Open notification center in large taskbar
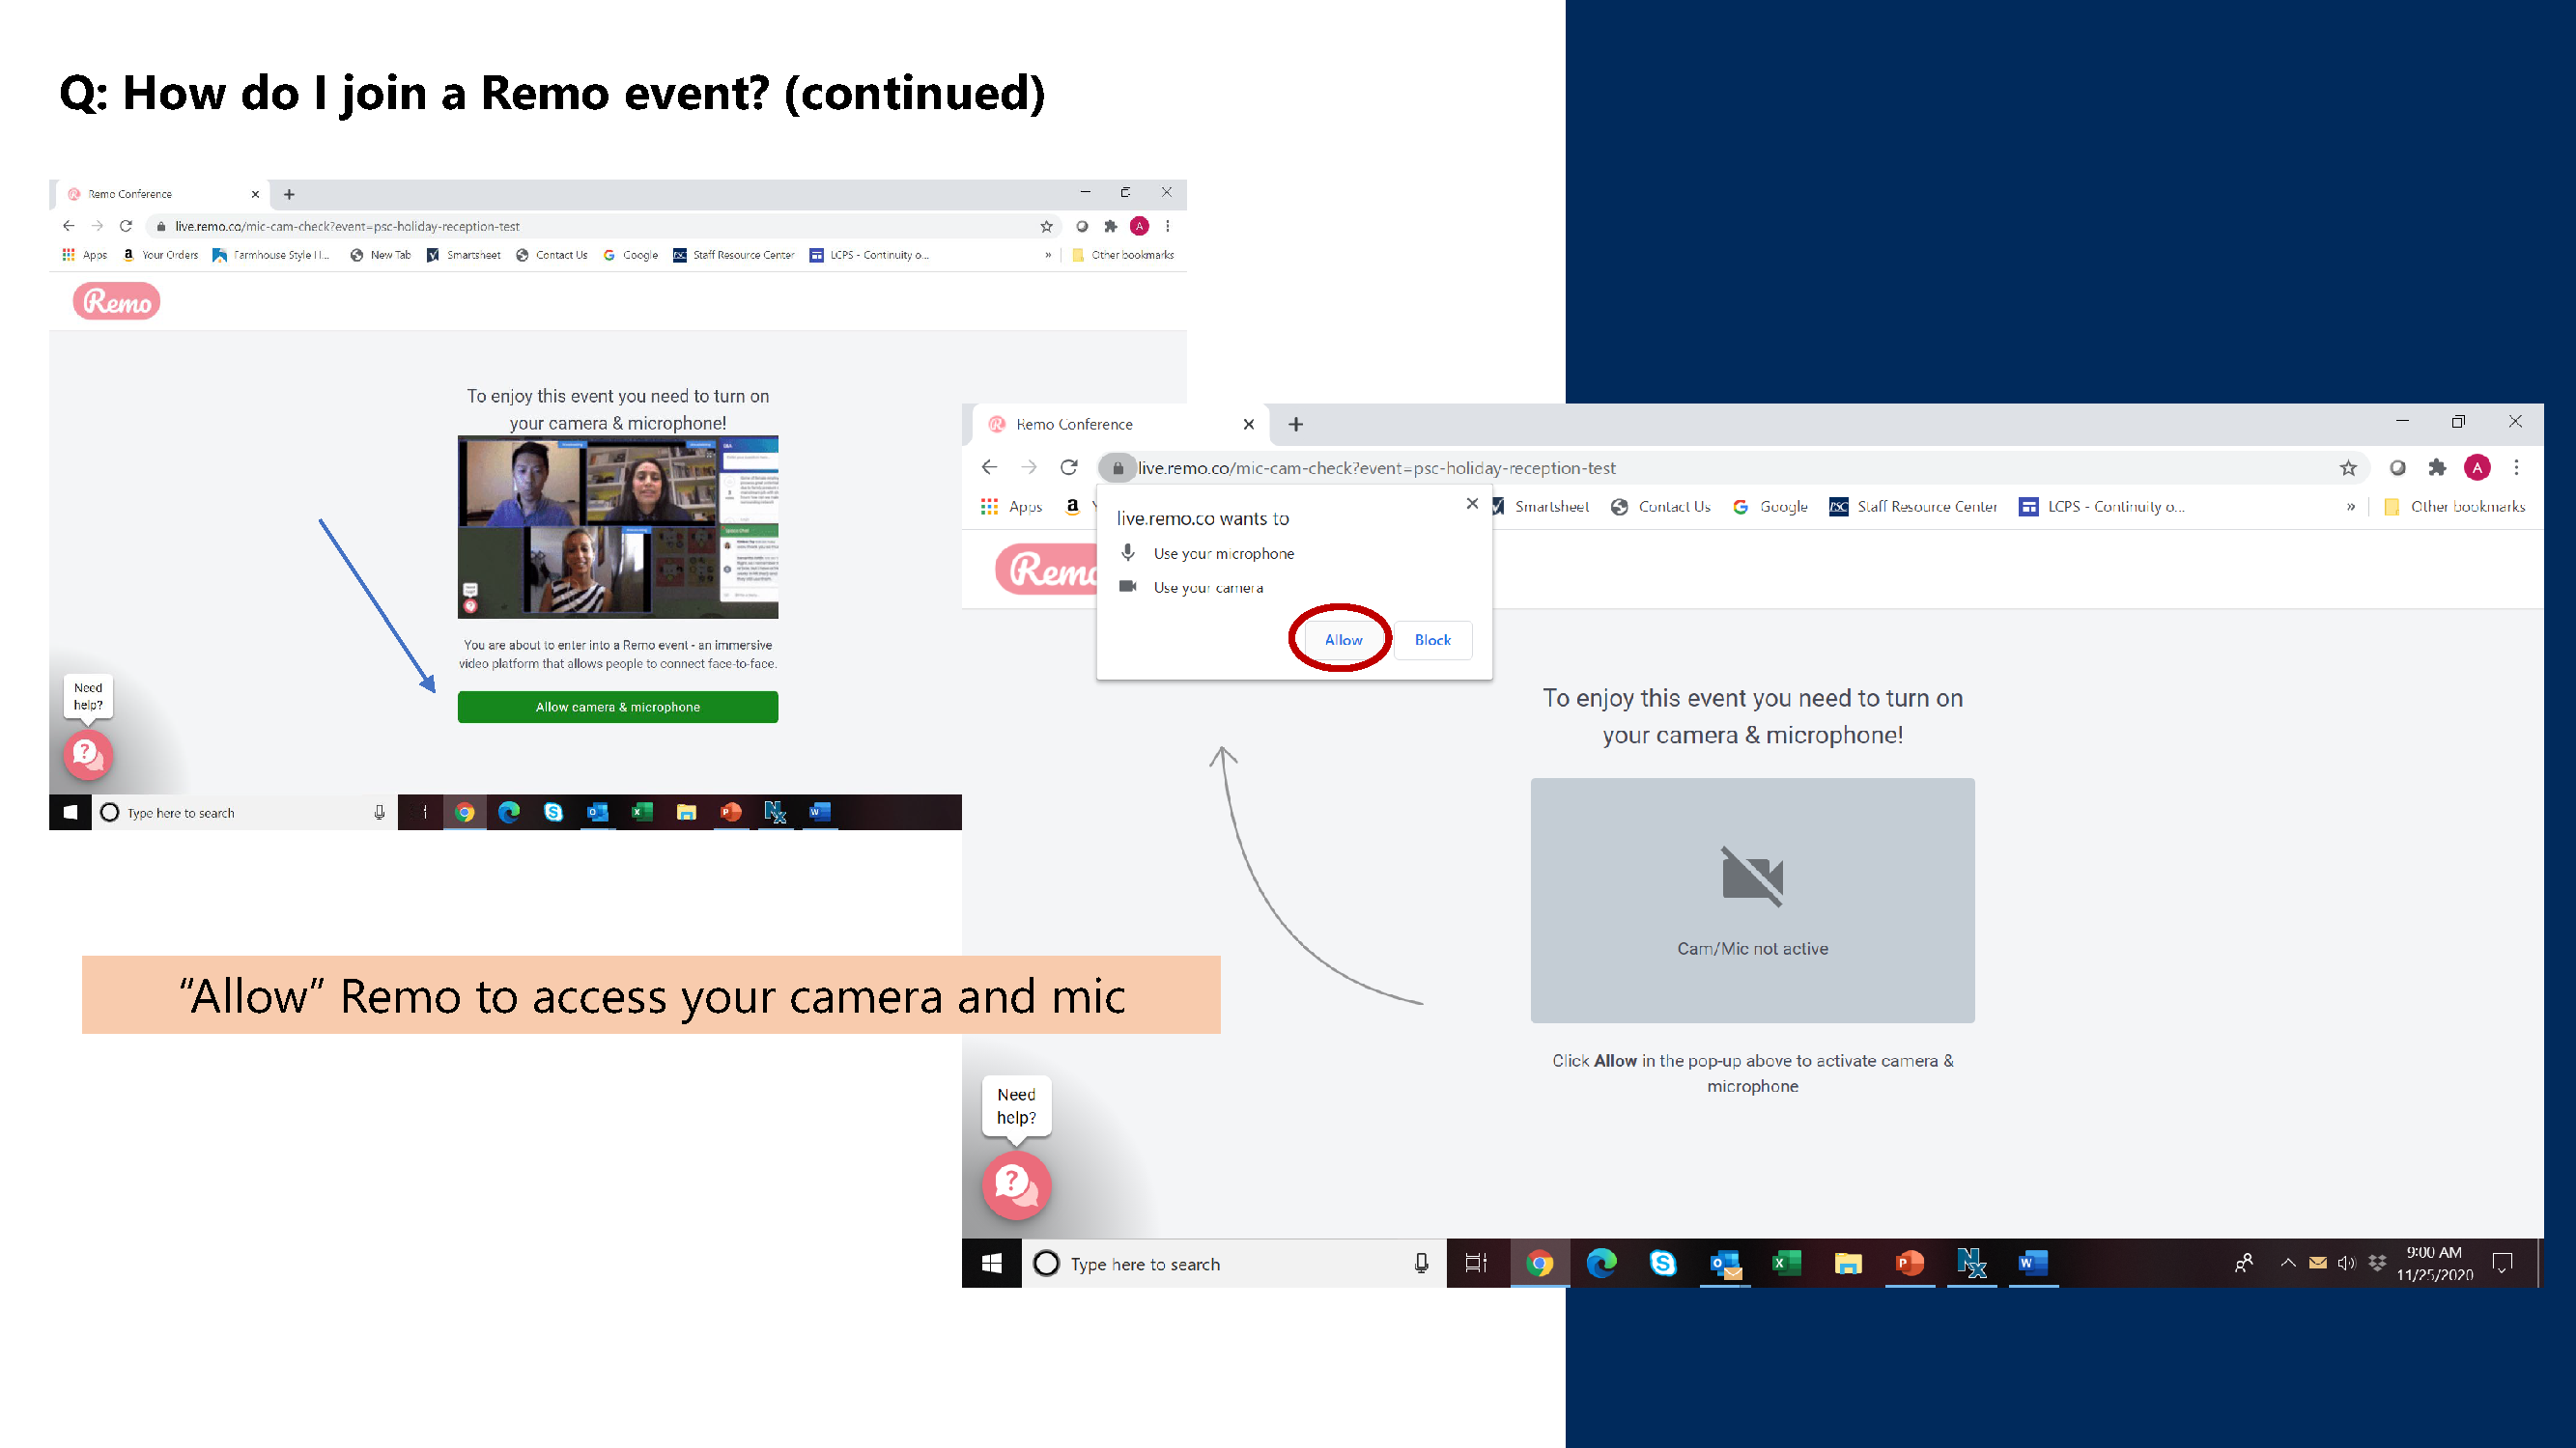The image size is (2576, 1448). (2502, 1265)
